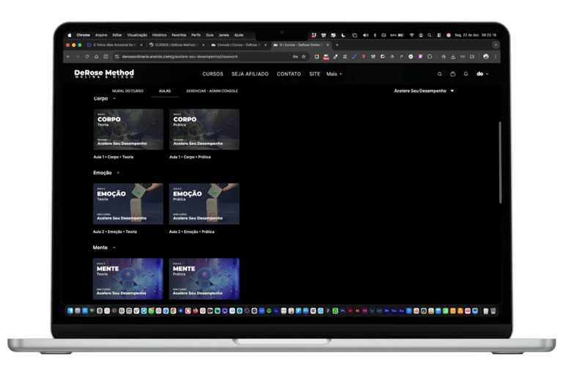Viewport: 563px width, 375px height.
Task: Open the notifications bell icon
Action: [466, 74]
